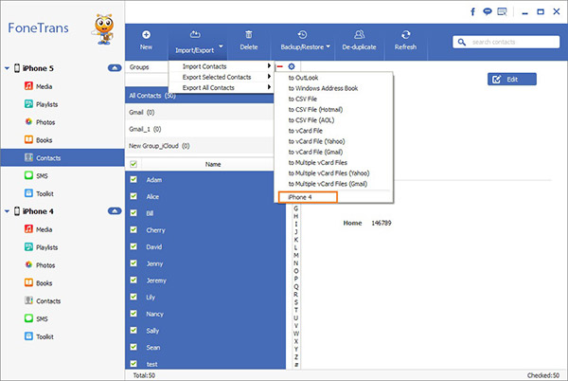Expand Import Contacts submenu
This screenshot has height=381, width=568.
222,66
